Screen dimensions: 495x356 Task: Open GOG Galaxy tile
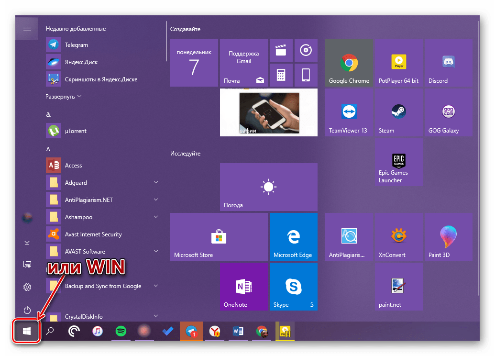pos(448,112)
